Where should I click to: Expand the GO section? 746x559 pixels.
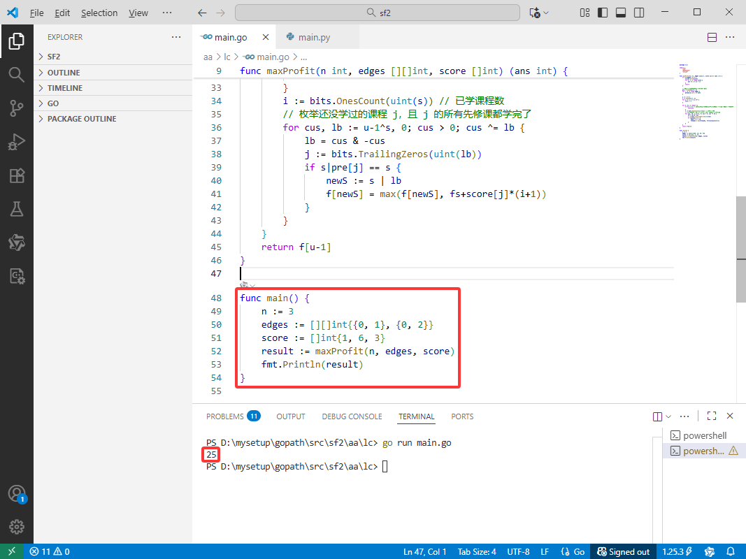(x=113, y=103)
